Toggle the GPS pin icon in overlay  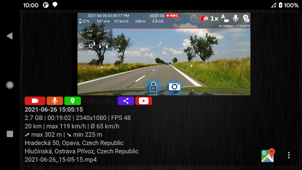pyautogui.click(x=246, y=18)
